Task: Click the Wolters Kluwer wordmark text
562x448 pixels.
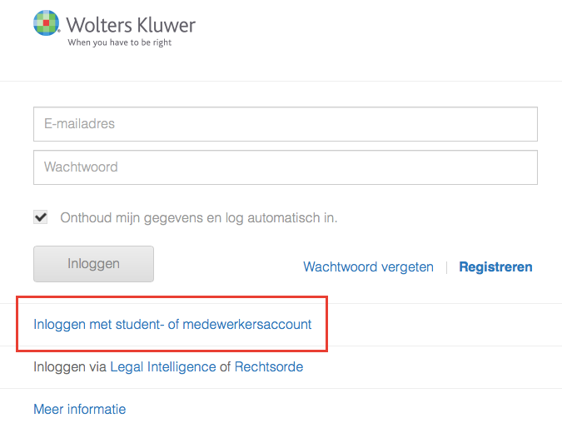Action: pos(132,25)
